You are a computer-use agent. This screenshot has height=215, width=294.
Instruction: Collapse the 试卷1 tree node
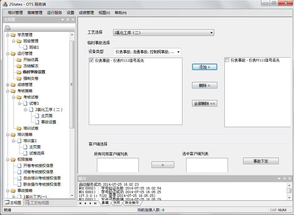pyautogui.click(x=20, y=103)
